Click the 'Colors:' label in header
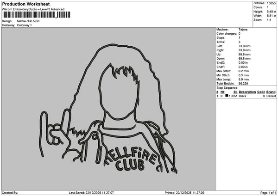This screenshot has width=278, height=196. [259, 7]
